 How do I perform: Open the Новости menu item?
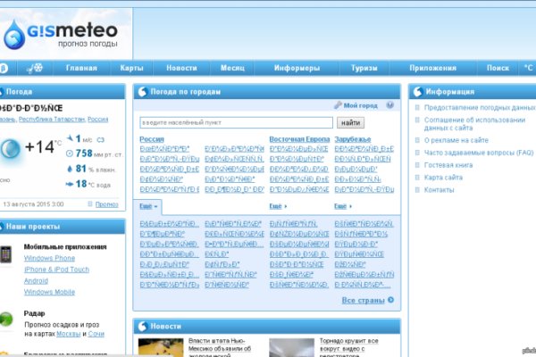pyautogui.click(x=181, y=68)
